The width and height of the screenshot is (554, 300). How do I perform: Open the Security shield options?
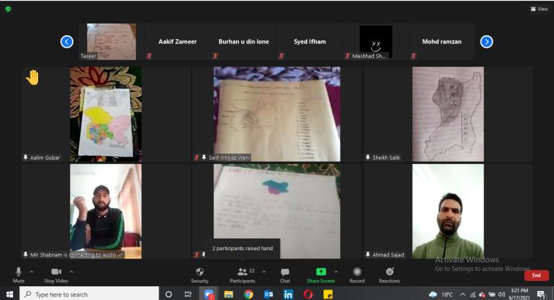pyautogui.click(x=199, y=273)
